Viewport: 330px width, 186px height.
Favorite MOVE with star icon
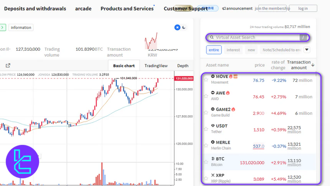pos(206,80)
